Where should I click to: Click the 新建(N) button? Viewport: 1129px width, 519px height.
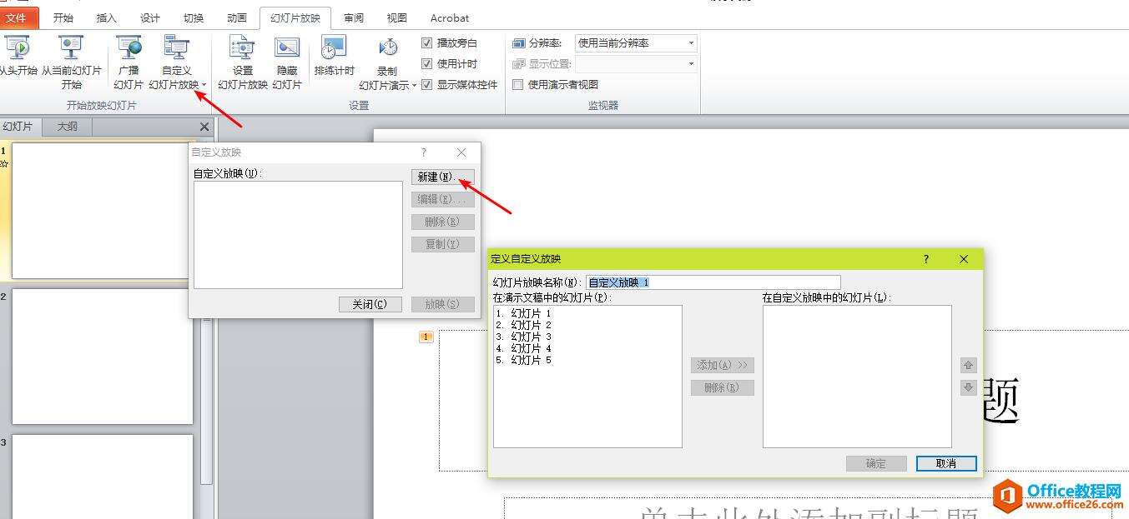(x=443, y=177)
